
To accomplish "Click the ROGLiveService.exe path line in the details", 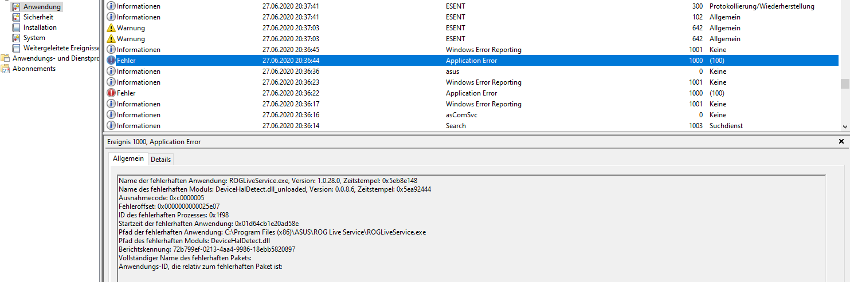I will click(272, 232).
